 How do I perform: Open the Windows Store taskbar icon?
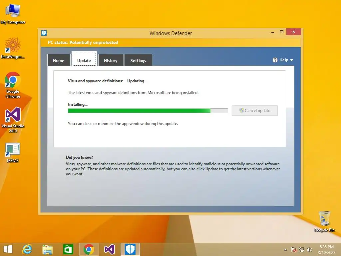click(68, 249)
